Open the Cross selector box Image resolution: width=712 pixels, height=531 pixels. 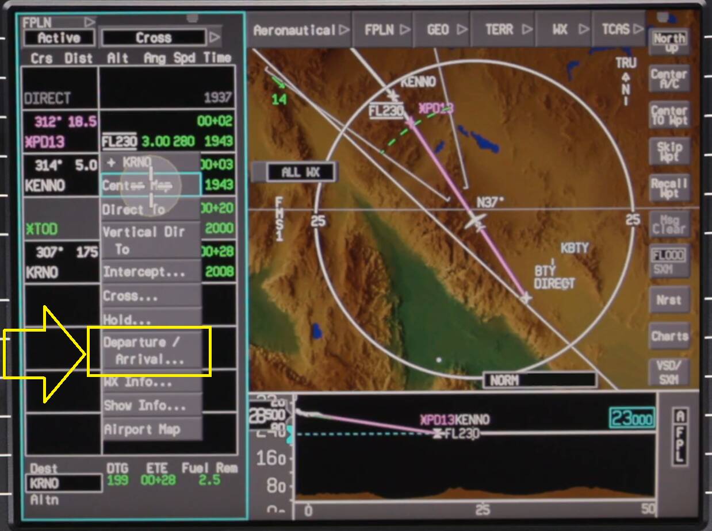(x=153, y=38)
